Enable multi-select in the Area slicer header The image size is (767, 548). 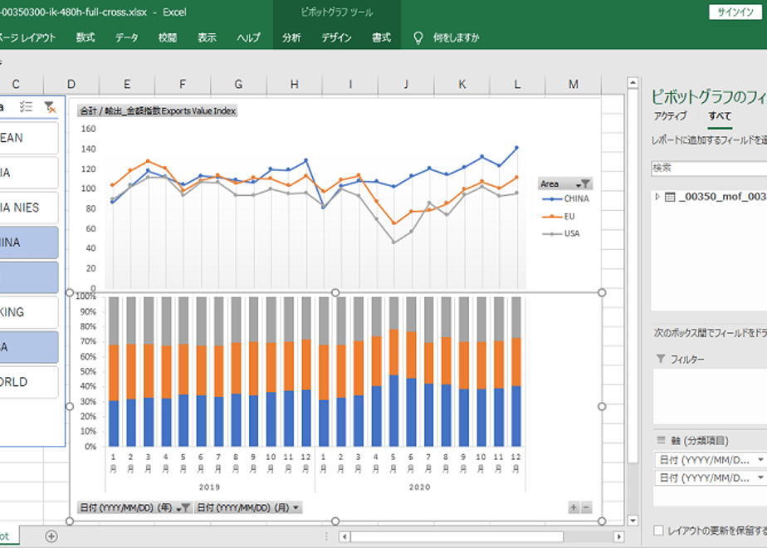[26, 106]
